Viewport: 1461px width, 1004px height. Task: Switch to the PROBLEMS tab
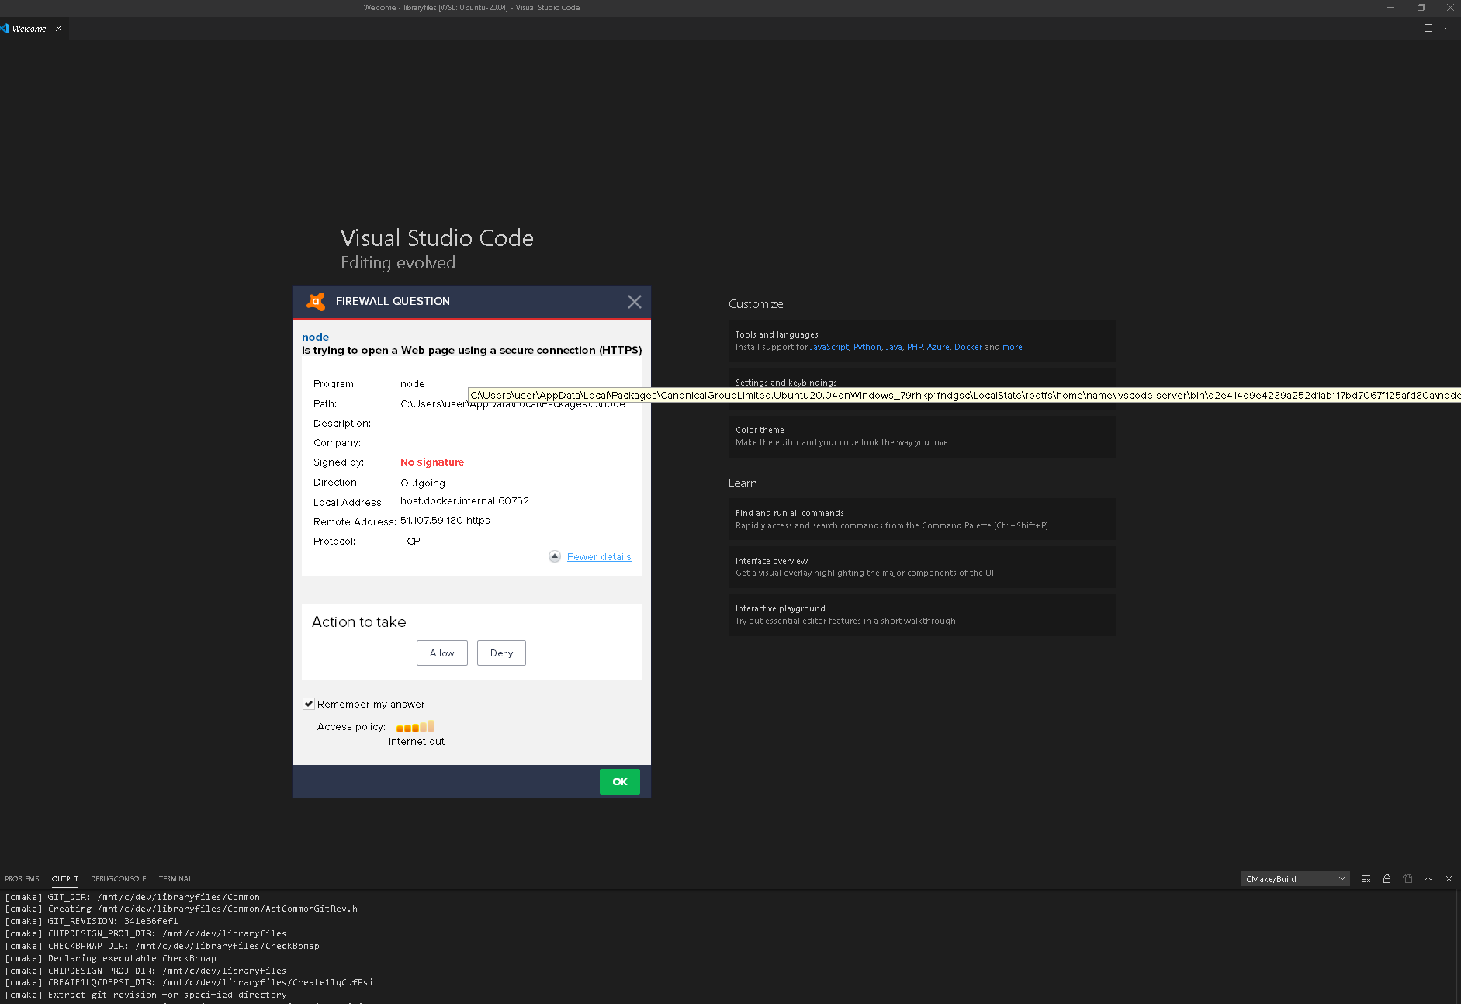click(x=22, y=878)
